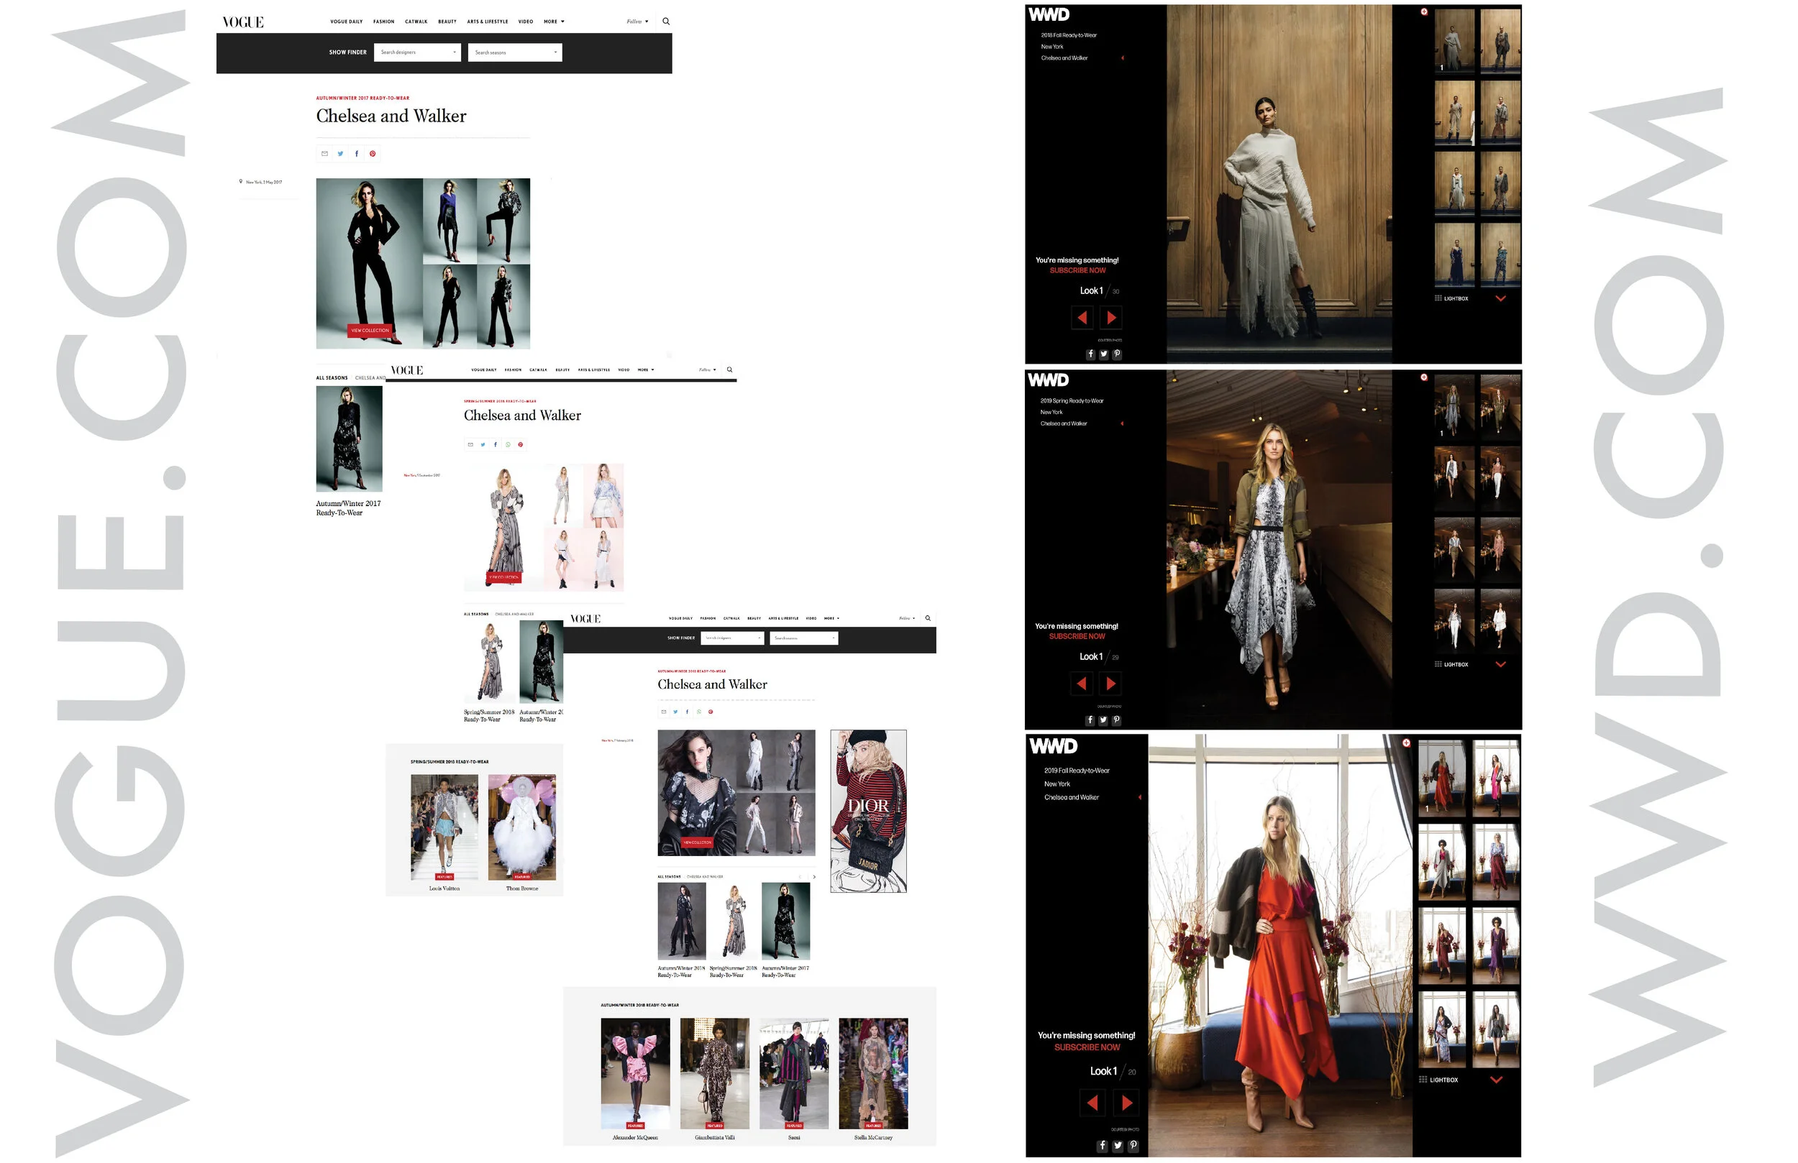This screenshot has height=1163, width=1798.
Task: Go to the previous look in the WWD 2019 Spring gallery
Action: click(x=1082, y=684)
